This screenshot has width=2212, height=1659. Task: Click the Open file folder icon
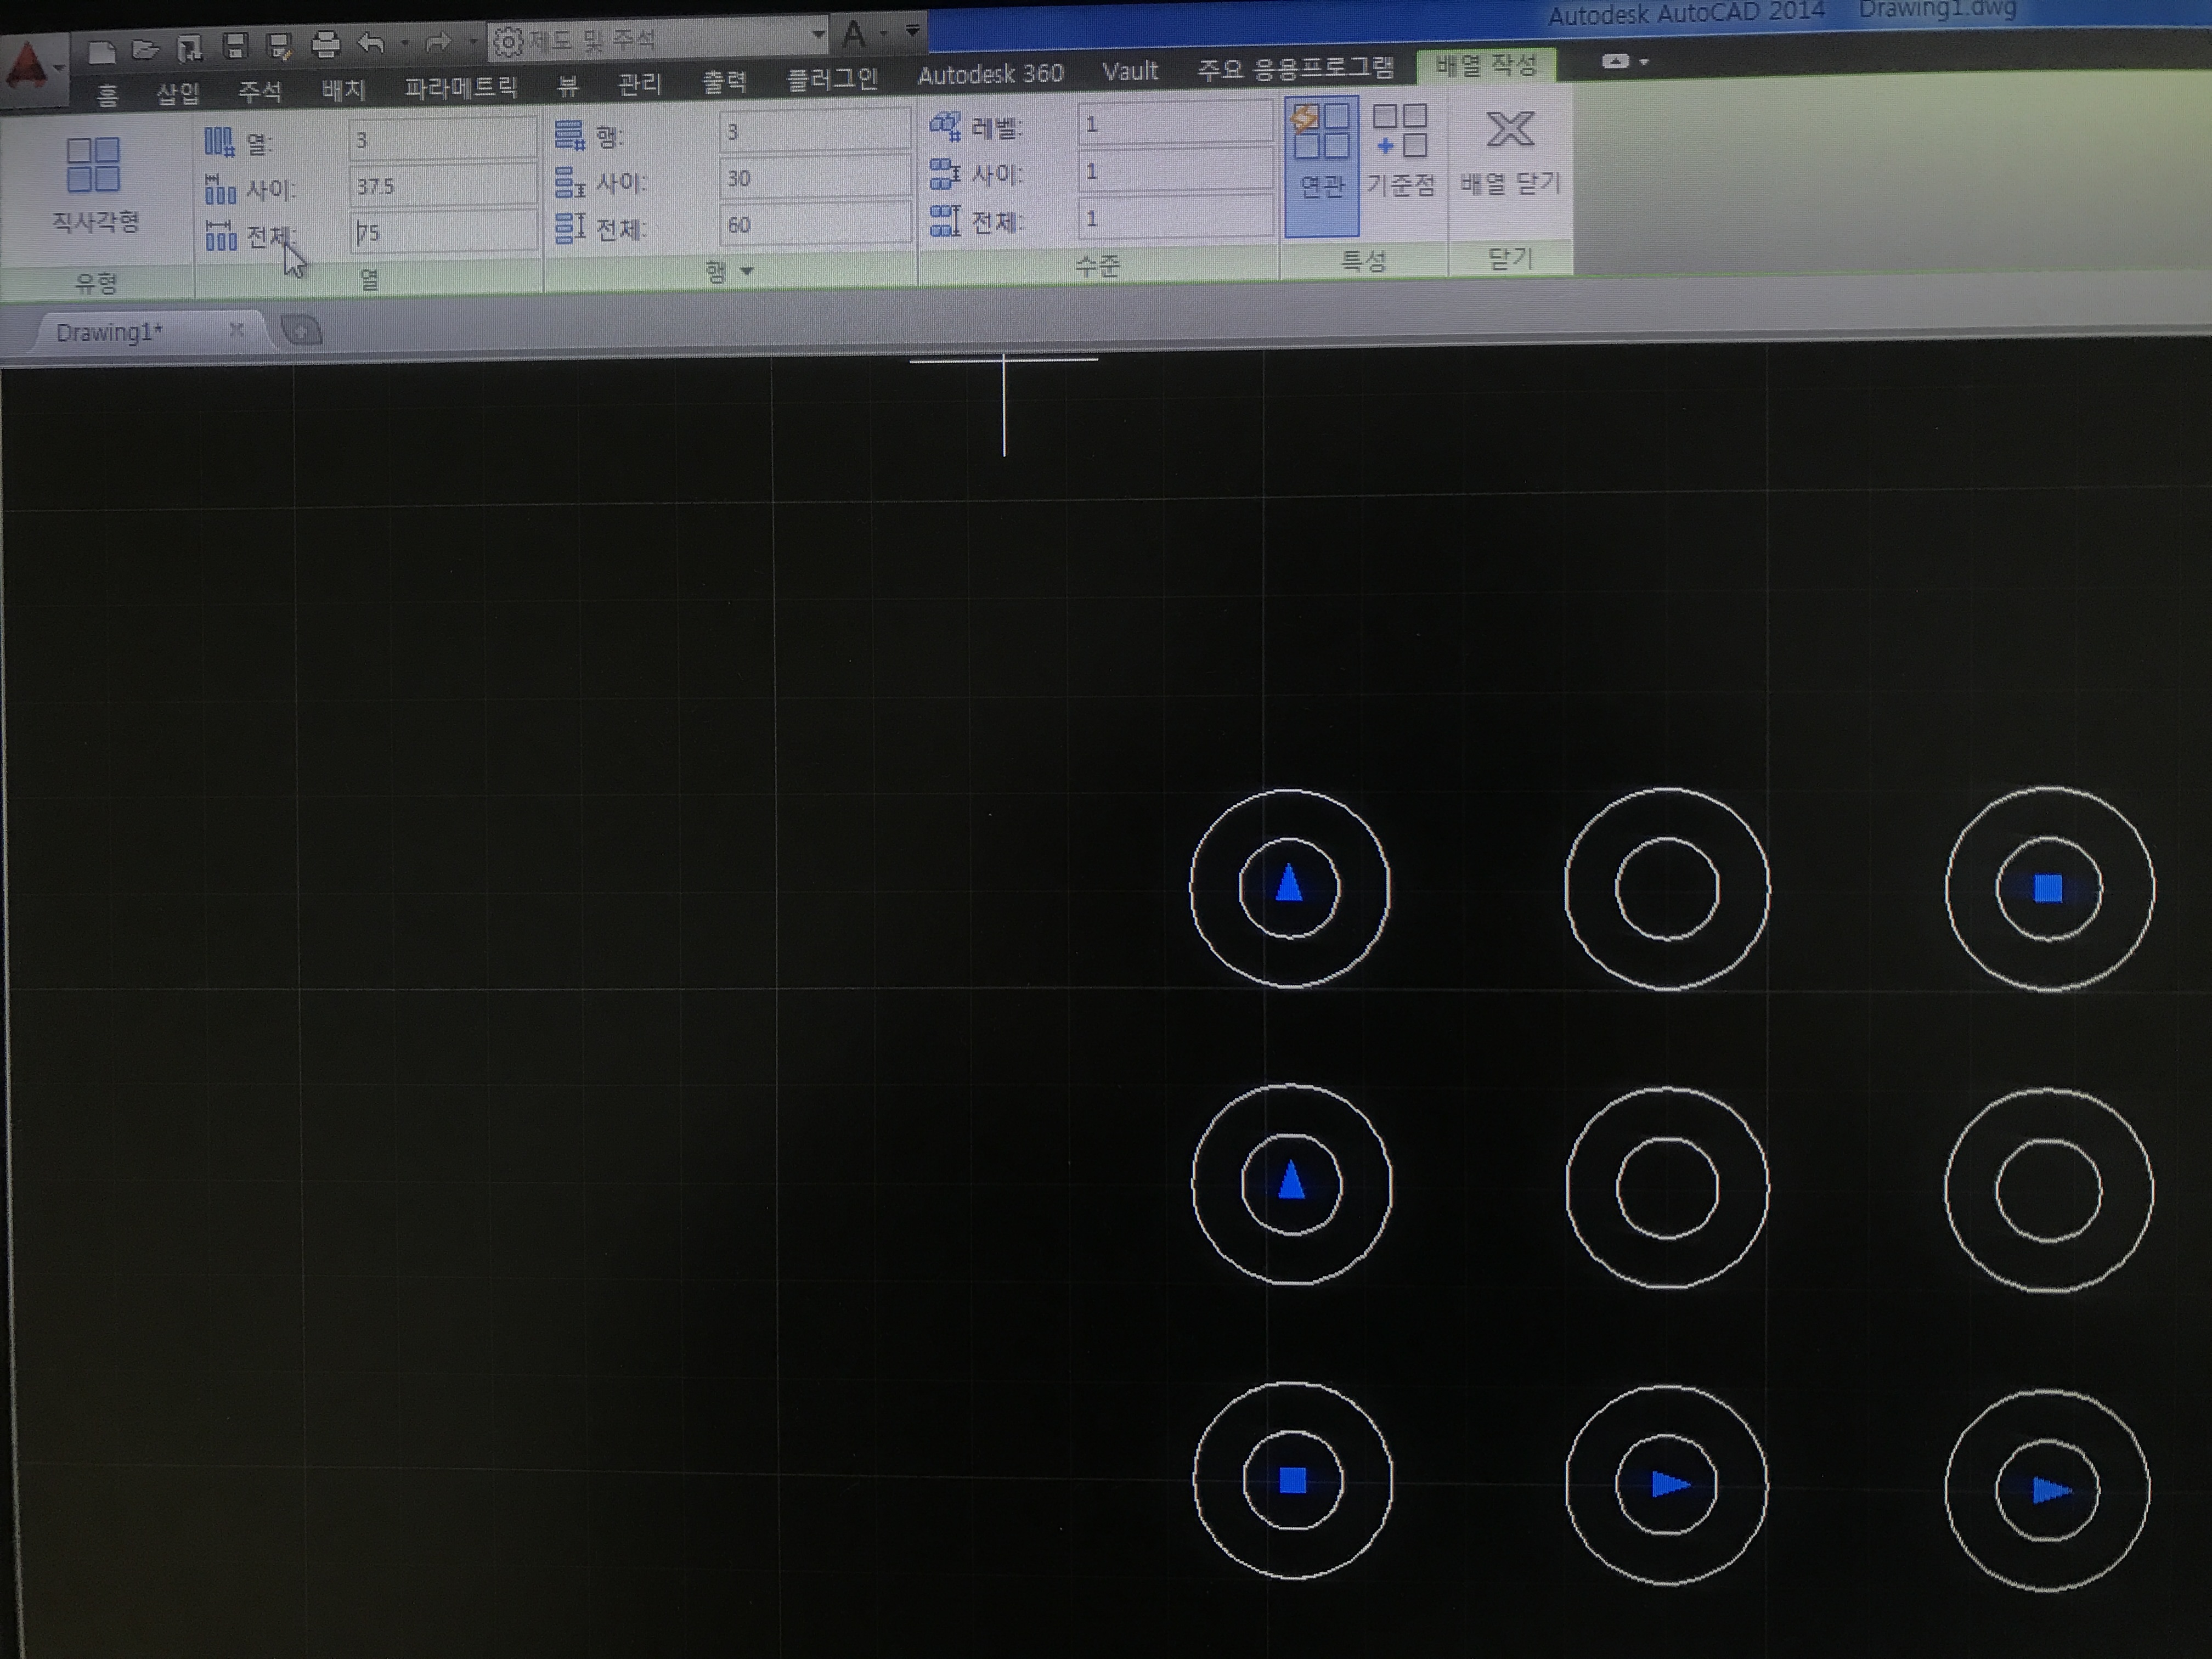point(145,49)
